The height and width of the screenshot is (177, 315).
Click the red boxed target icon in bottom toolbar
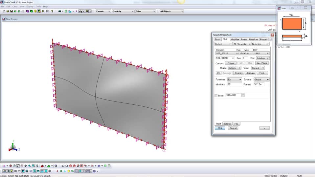(82, 166)
